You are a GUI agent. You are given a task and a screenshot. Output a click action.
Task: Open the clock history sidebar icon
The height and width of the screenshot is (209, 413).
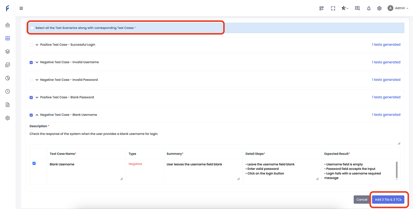tap(8, 91)
